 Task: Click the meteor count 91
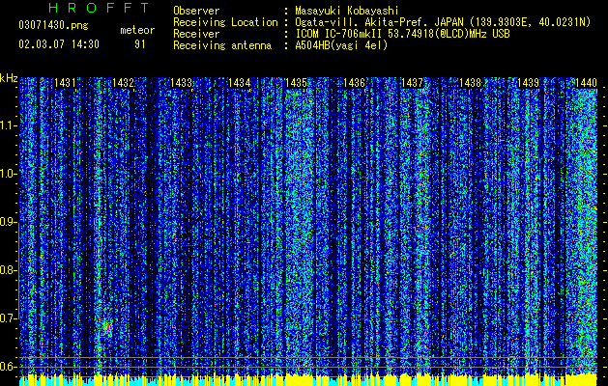click(x=139, y=44)
